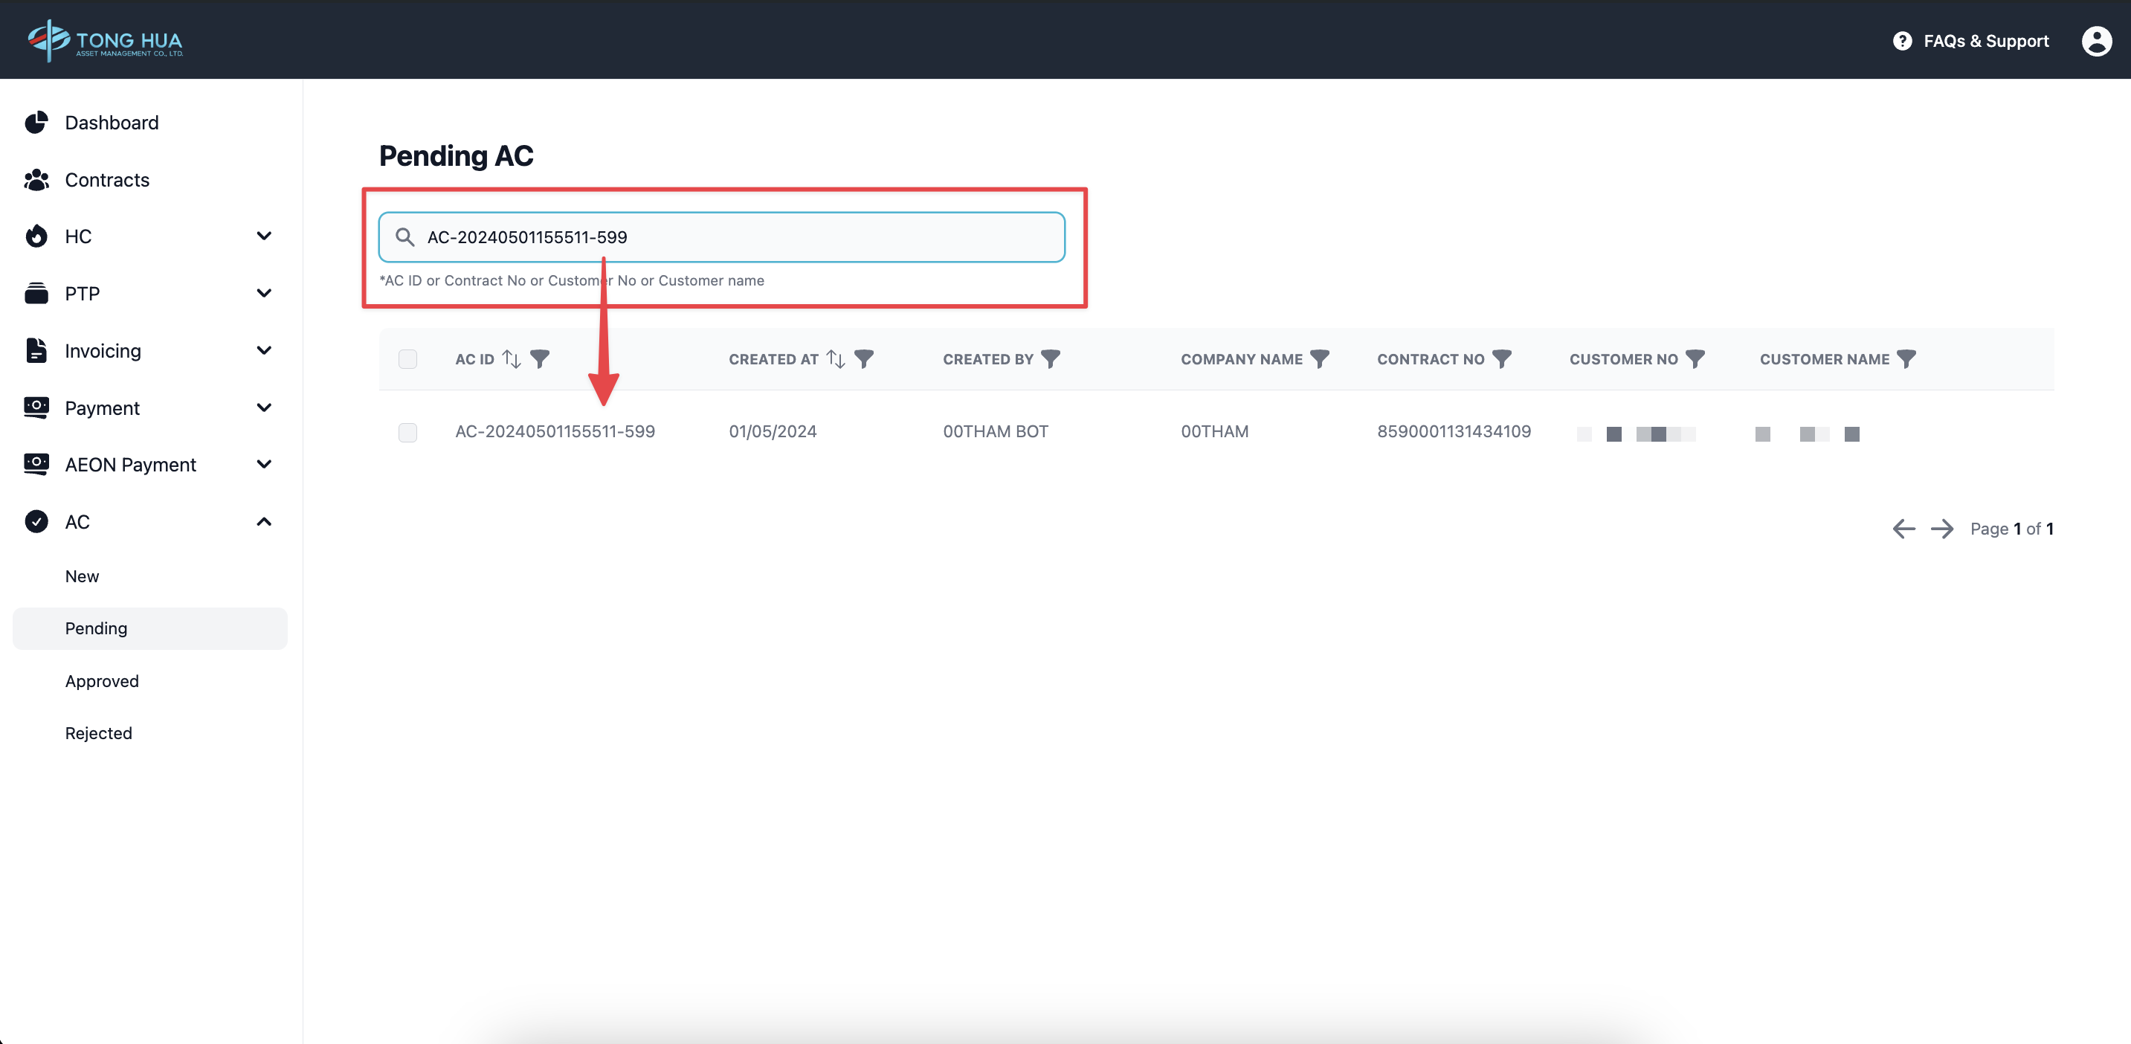The width and height of the screenshot is (2131, 1044).
Task: Open the user account avatar icon
Action: click(2095, 41)
